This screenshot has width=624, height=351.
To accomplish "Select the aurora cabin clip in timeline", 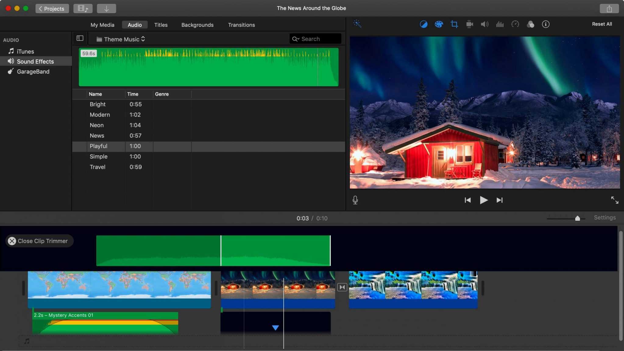I will pyautogui.click(x=278, y=289).
